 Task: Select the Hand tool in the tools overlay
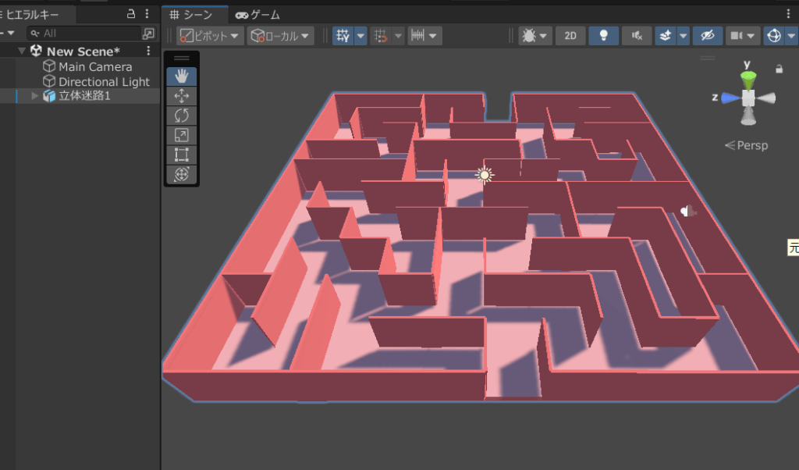181,76
